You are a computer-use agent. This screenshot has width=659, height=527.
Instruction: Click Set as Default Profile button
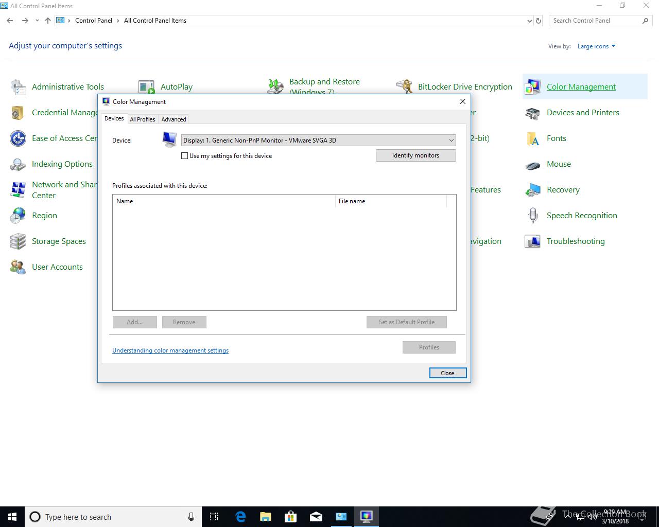pos(406,322)
